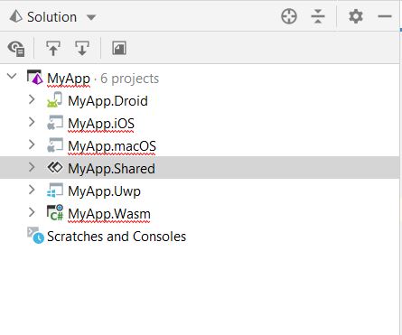Expand the MyApp.iOS project
Image resolution: width=402 pixels, height=335 pixels.
(32, 122)
